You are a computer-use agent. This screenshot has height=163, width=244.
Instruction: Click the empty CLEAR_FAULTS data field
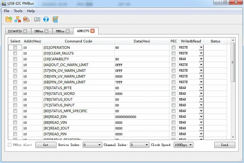[x=142, y=53]
